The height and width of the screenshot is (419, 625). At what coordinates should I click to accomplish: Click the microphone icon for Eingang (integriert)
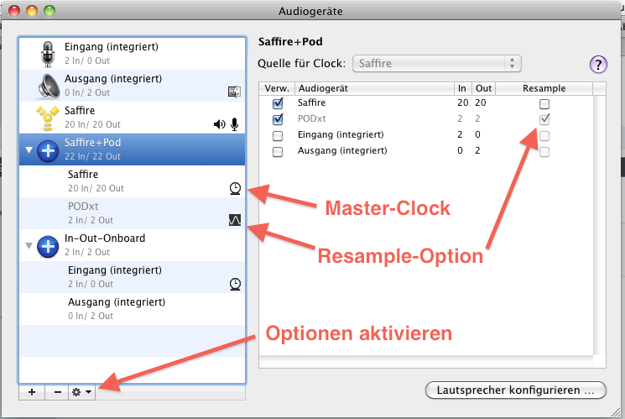click(47, 53)
